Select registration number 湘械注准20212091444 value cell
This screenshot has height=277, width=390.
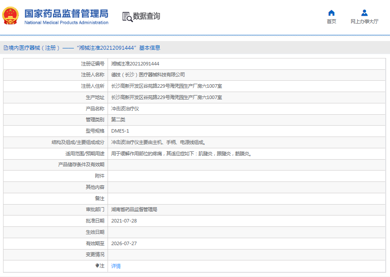(135, 64)
